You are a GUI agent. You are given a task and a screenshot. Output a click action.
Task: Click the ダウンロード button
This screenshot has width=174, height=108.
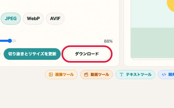(x=87, y=54)
